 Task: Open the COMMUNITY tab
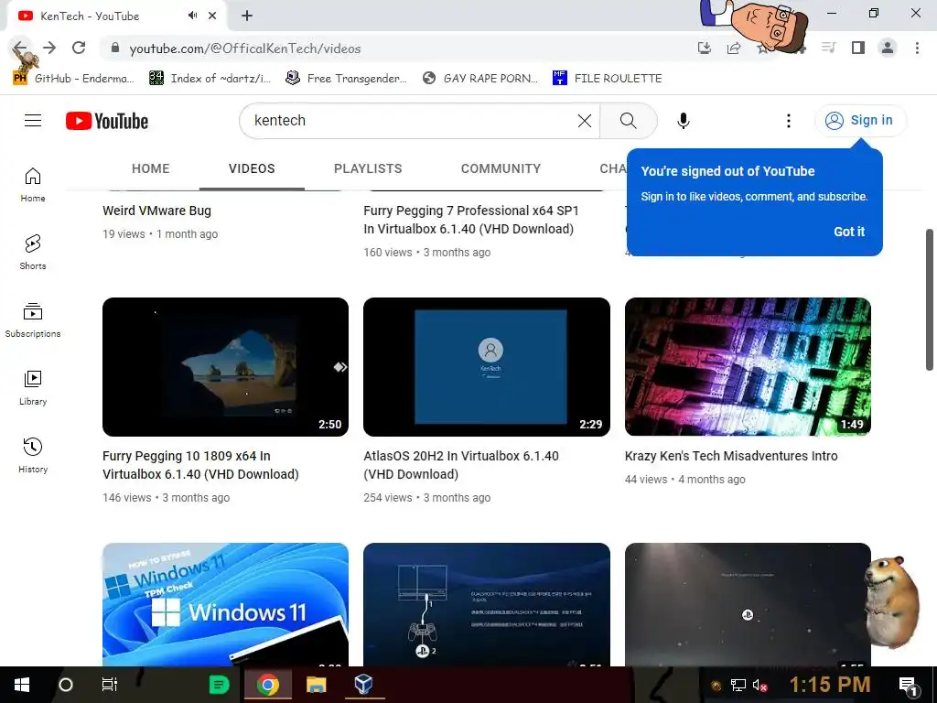(x=501, y=168)
